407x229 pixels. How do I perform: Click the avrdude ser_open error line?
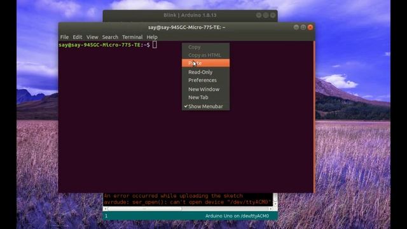point(188,202)
